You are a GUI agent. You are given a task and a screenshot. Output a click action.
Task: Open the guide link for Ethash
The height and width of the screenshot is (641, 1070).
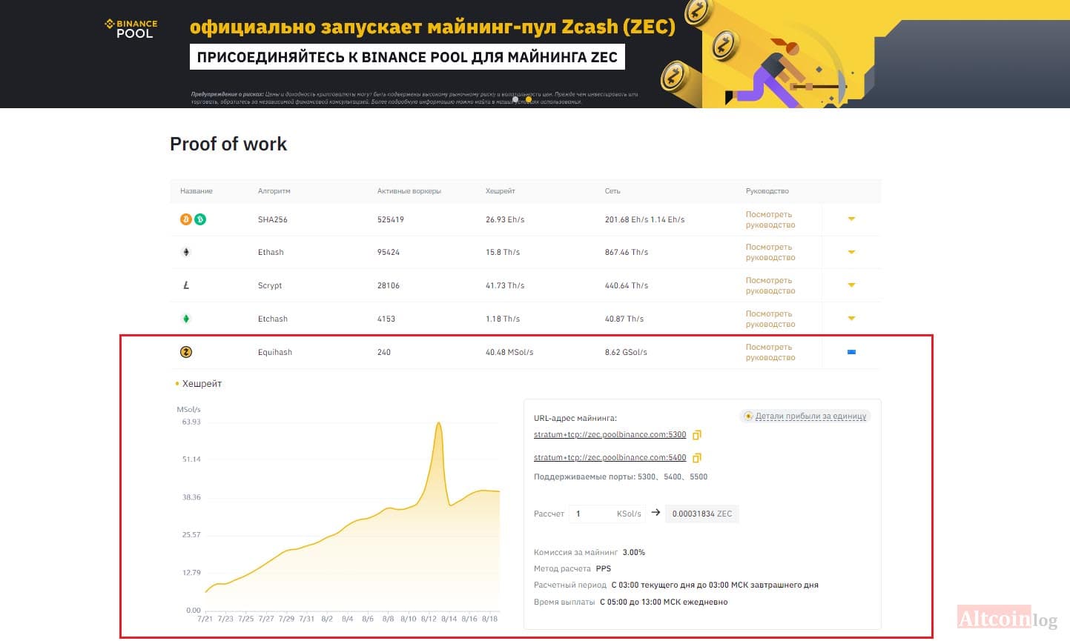pyautogui.click(x=770, y=252)
